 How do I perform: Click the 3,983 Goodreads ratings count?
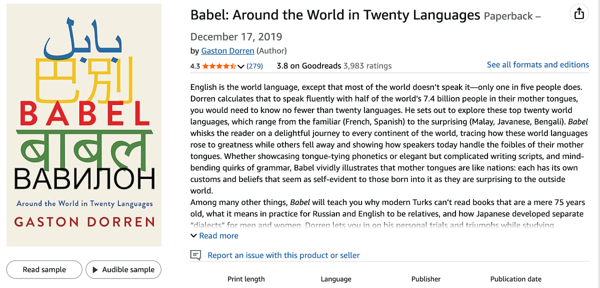pos(367,65)
